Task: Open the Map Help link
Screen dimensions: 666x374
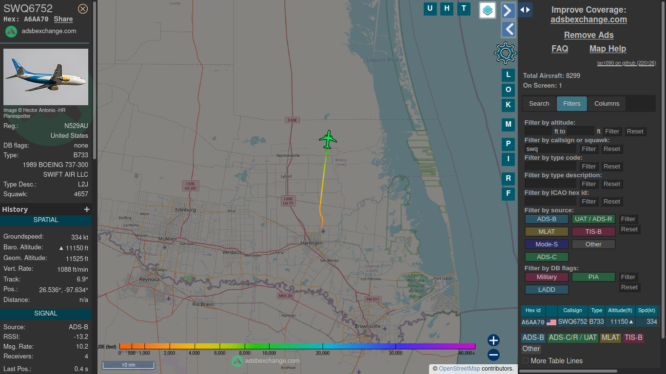Action: 607,49
